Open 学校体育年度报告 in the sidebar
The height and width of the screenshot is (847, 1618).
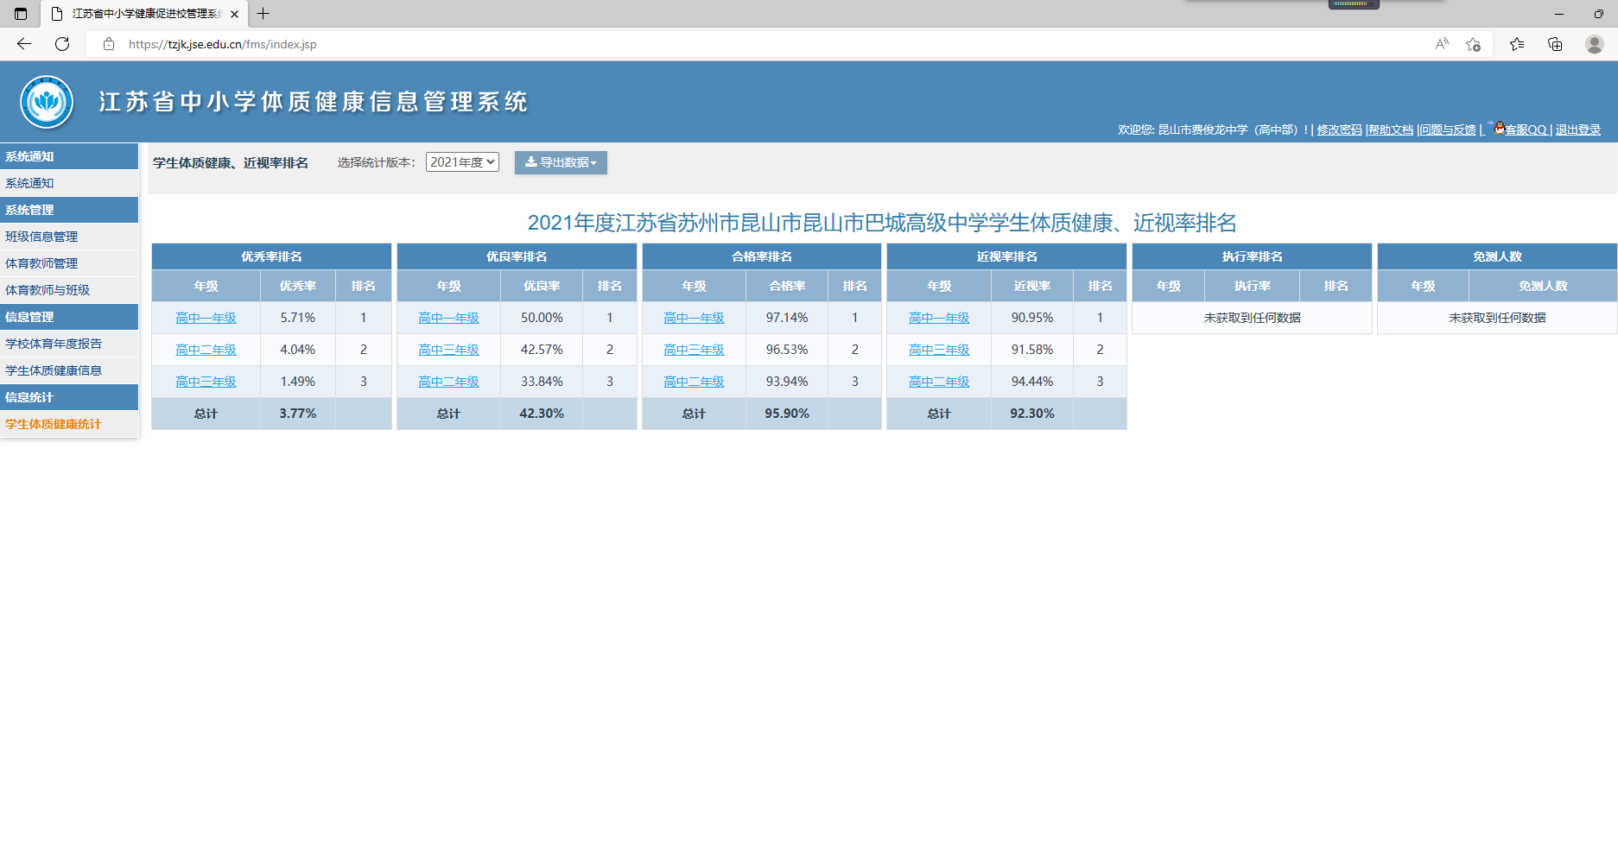[x=69, y=344]
